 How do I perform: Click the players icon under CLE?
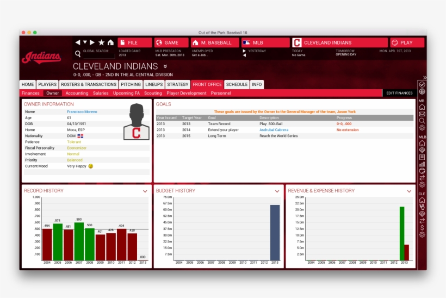[422, 207]
